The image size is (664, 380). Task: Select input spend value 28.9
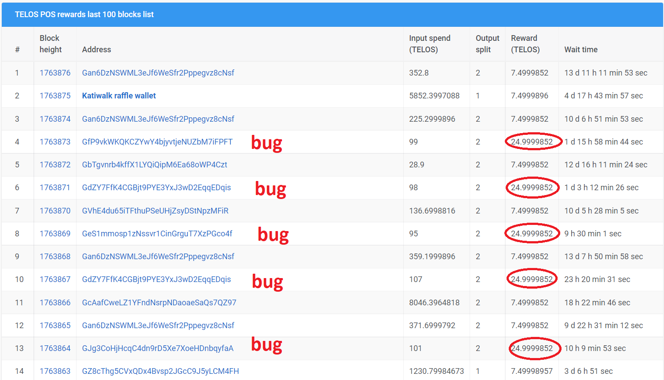pyautogui.click(x=417, y=165)
